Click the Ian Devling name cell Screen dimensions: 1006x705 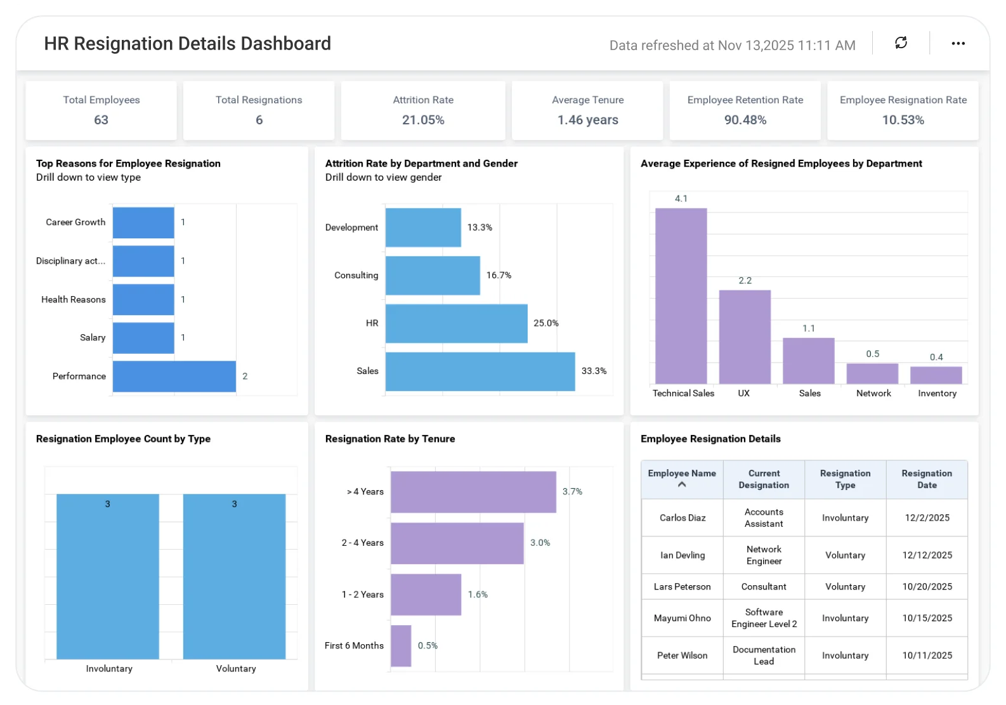coord(683,555)
